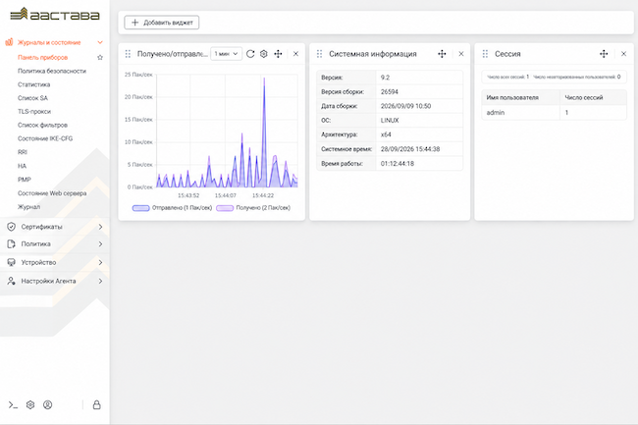Click the Политика document icon
The height and width of the screenshot is (425, 638).
coord(12,244)
